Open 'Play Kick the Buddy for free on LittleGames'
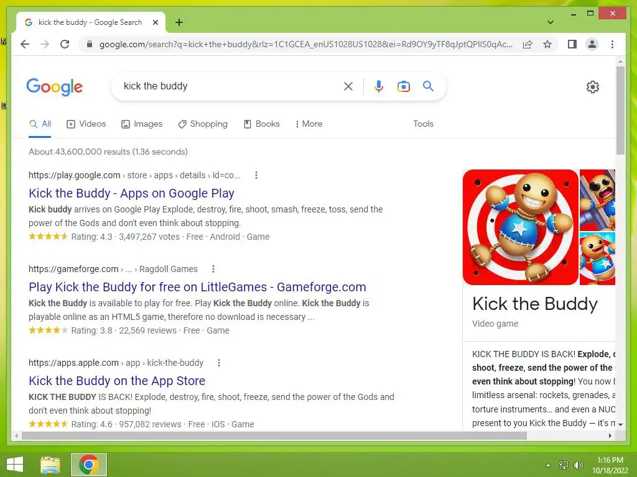 [x=197, y=287]
